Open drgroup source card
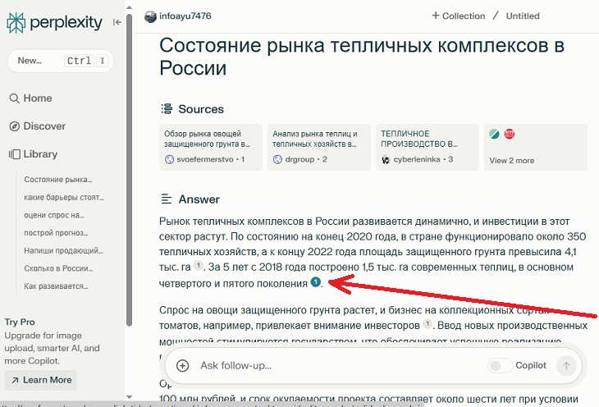This screenshot has height=407, width=599. [x=319, y=147]
